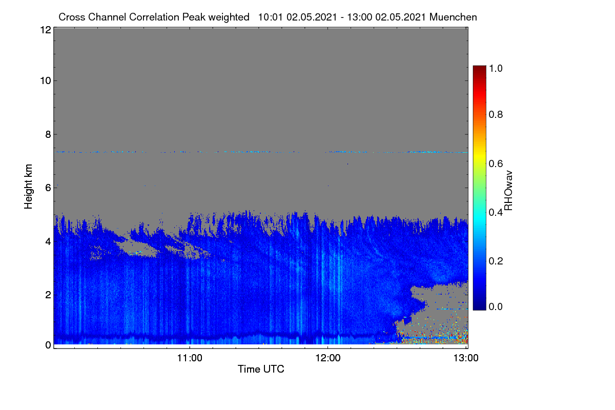Click the station name 'Muenchen' in title

click(x=454, y=17)
